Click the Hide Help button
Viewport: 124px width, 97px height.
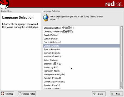[7, 94]
